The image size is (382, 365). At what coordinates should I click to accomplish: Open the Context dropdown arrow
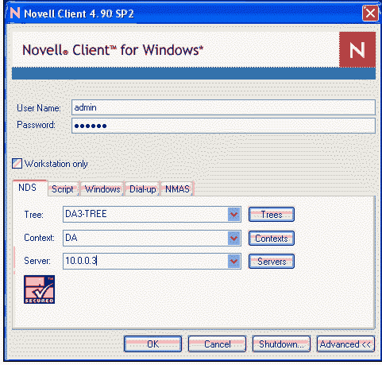(x=233, y=238)
